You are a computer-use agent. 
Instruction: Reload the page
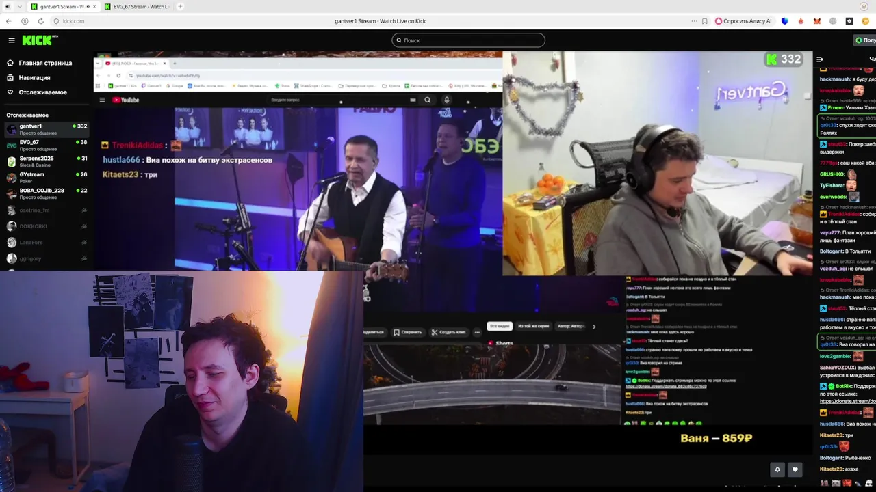(x=41, y=21)
